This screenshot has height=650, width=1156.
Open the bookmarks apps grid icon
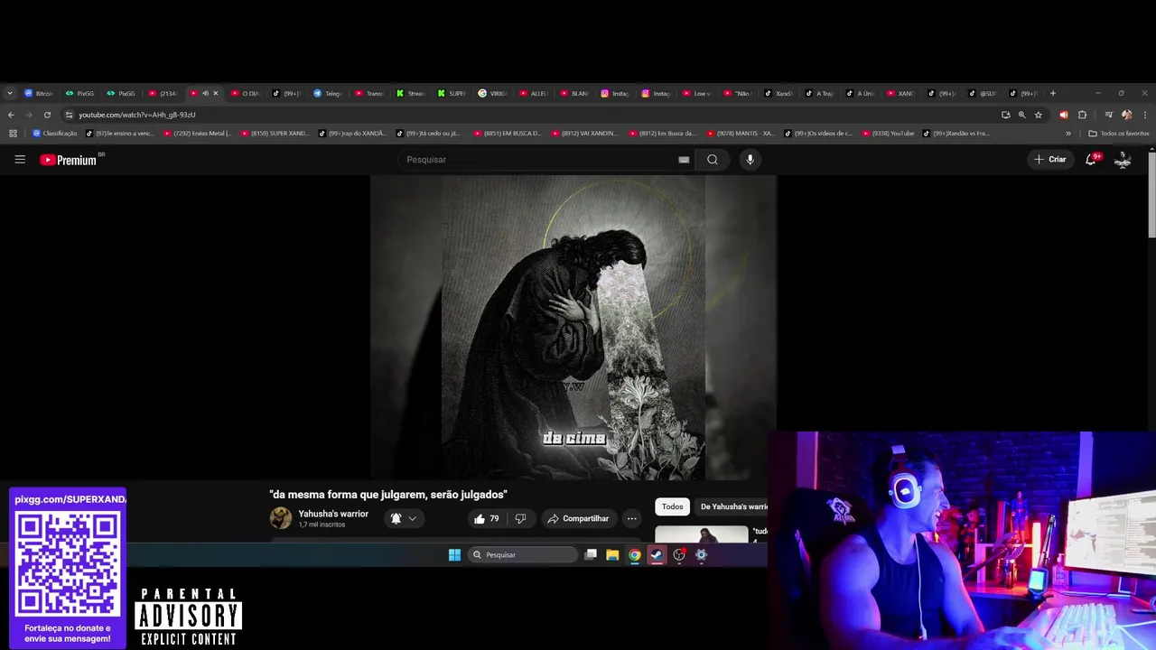coord(13,134)
